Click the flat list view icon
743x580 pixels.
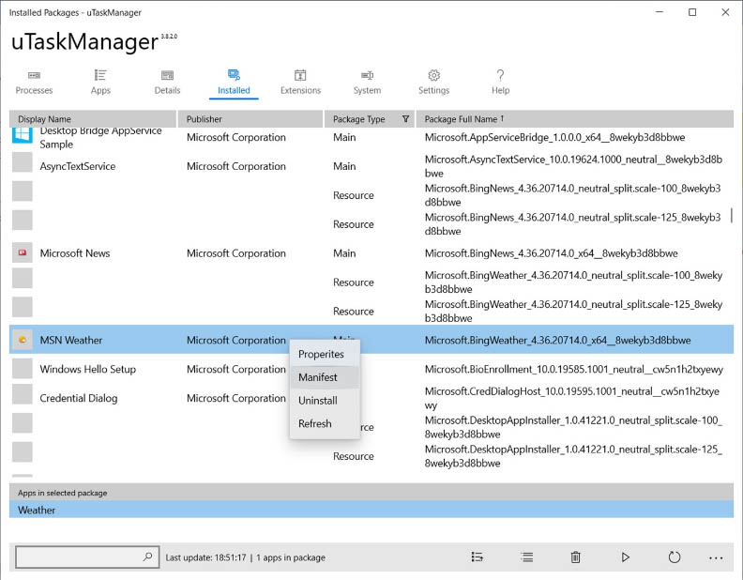point(526,557)
